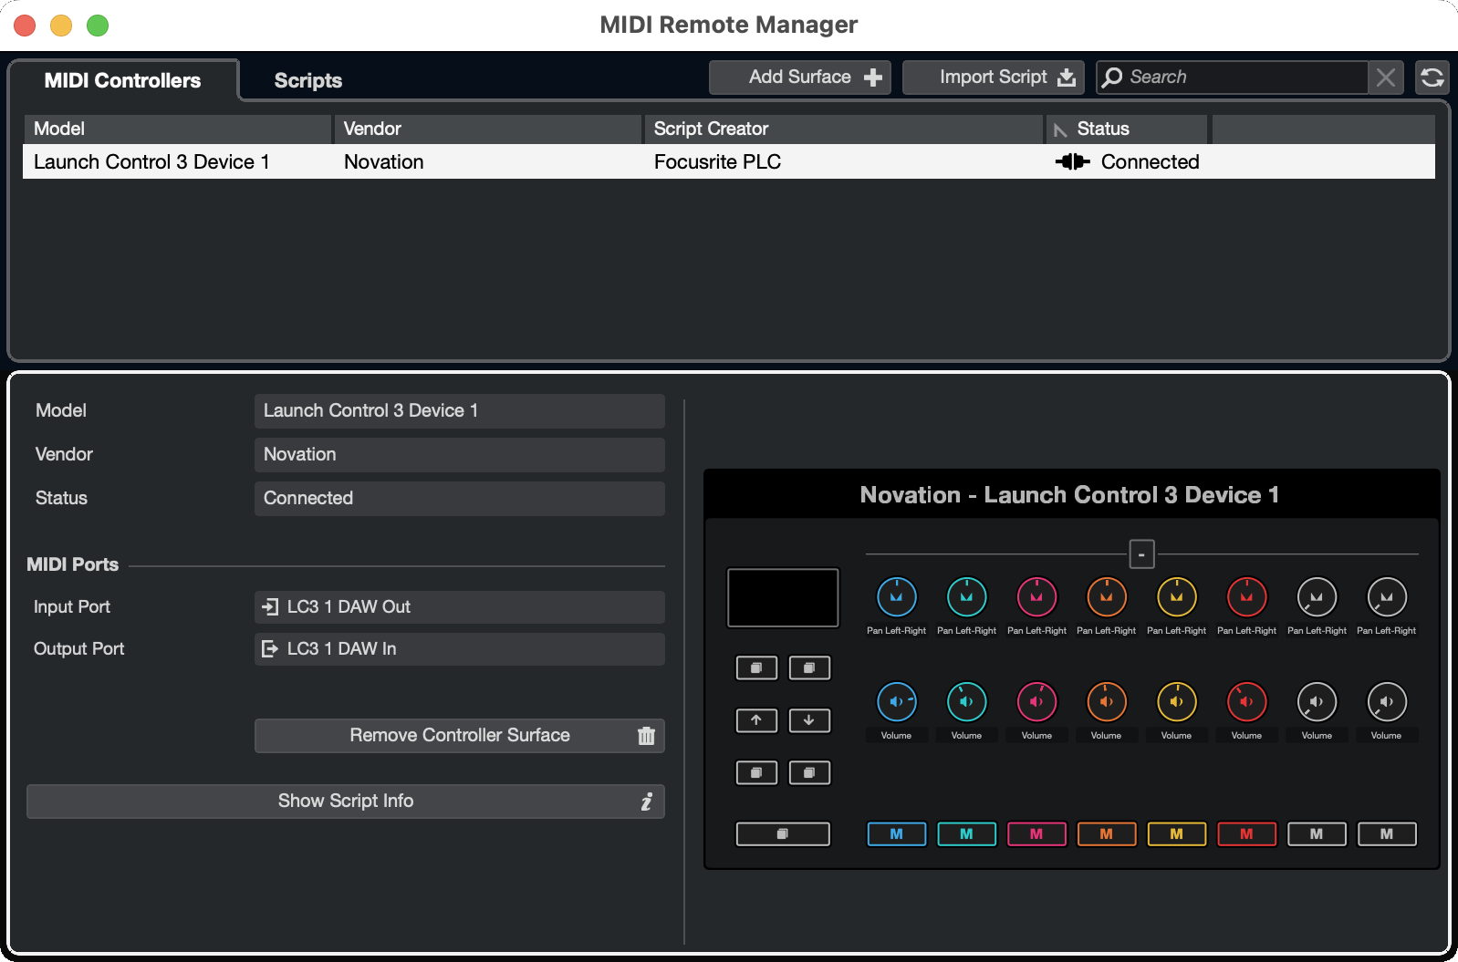The width and height of the screenshot is (1458, 962).
Task: Click the Vendor field Novation
Action: coord(459,455)
